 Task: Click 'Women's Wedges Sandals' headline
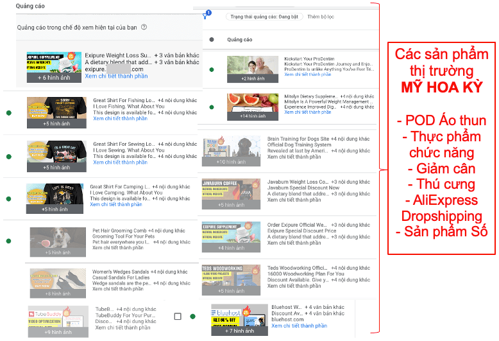point(121,272)
